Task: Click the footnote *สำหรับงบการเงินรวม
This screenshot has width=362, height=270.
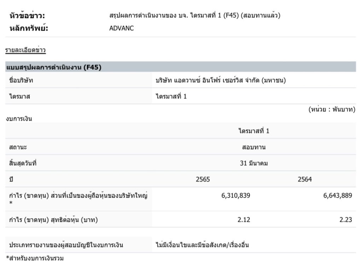Action: (x=35, y=258)
